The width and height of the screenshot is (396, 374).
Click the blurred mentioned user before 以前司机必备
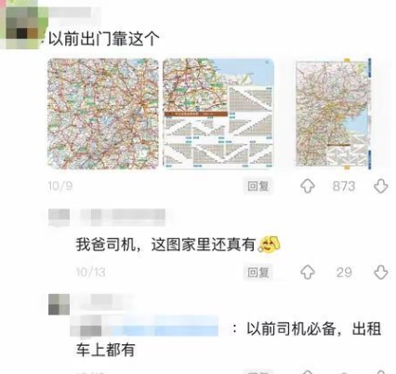click(144, 327)
